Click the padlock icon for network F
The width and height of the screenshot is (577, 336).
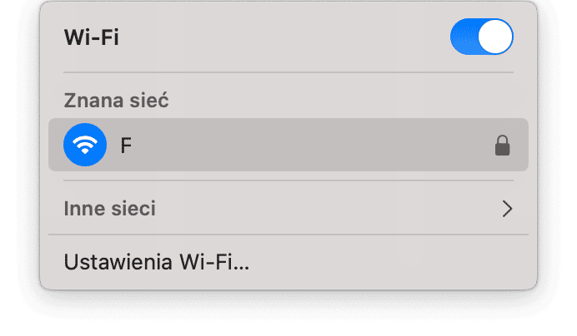click(x=502, y=146)
